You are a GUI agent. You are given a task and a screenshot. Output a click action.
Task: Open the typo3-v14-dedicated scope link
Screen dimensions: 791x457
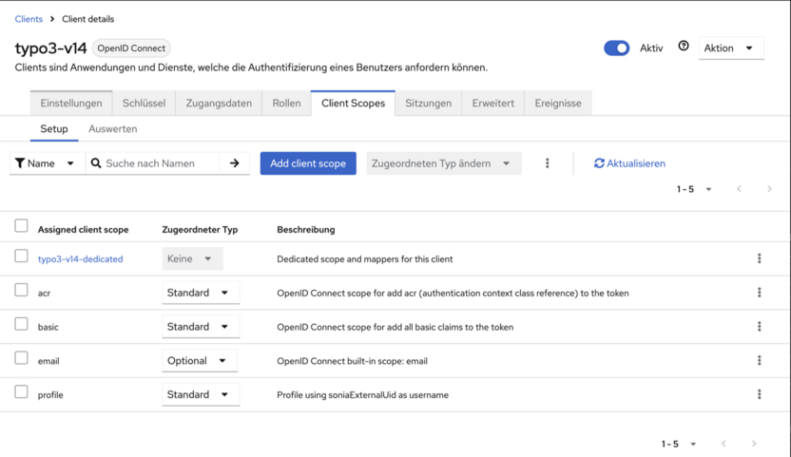[x=80, y=258]
